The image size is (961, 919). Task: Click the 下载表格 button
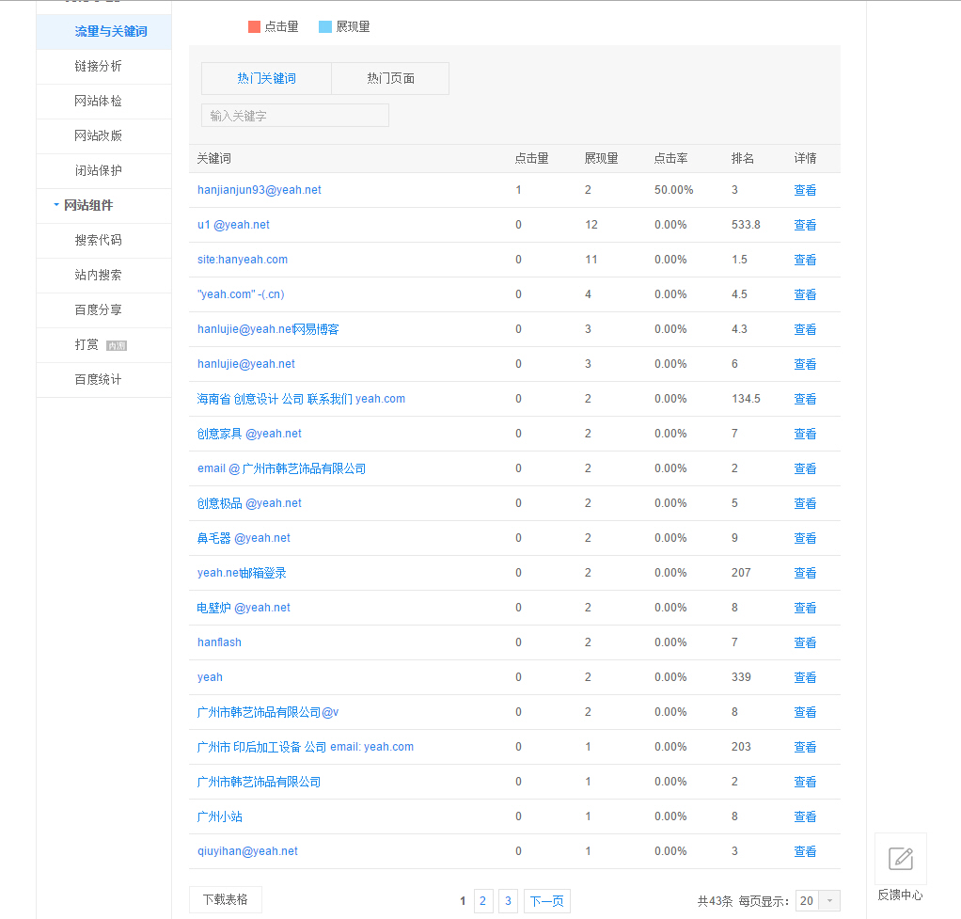226,899
